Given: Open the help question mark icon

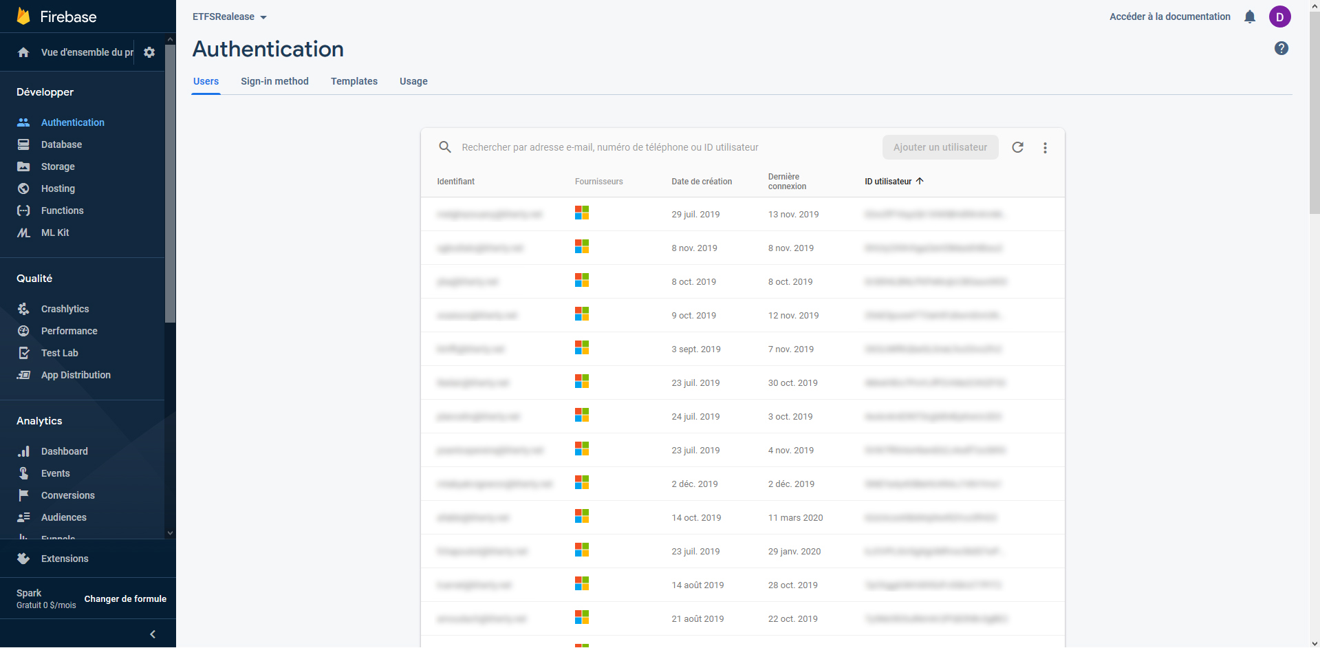Looking at the screenshot, I should click(1281, 48).
